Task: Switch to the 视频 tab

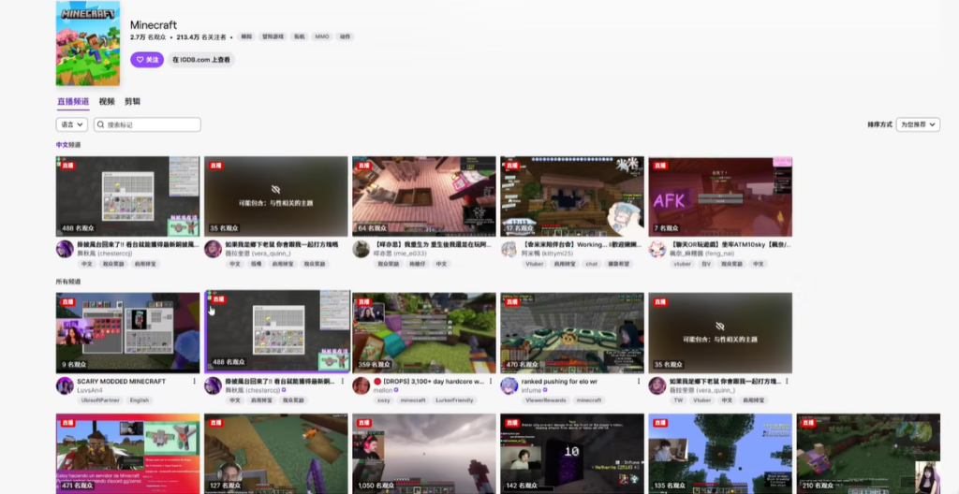Action: point(107,101)
